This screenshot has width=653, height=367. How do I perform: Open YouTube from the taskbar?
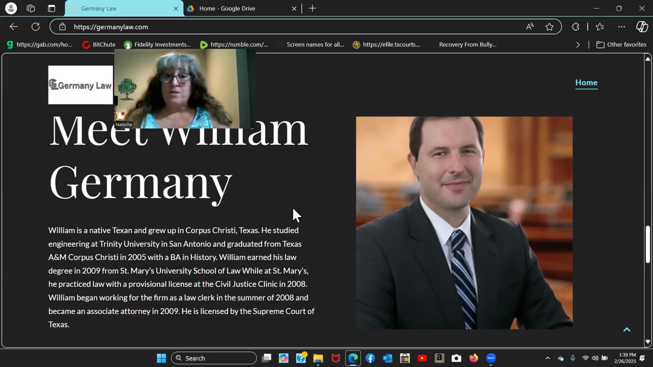tap(422, 358)
